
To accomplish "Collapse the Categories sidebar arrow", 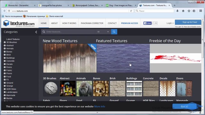I will point(36,32).
